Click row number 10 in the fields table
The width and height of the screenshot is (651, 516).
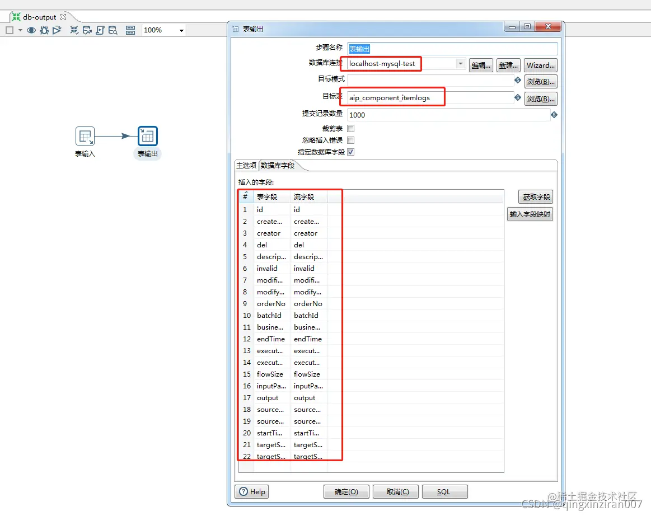tap(247, 316)
